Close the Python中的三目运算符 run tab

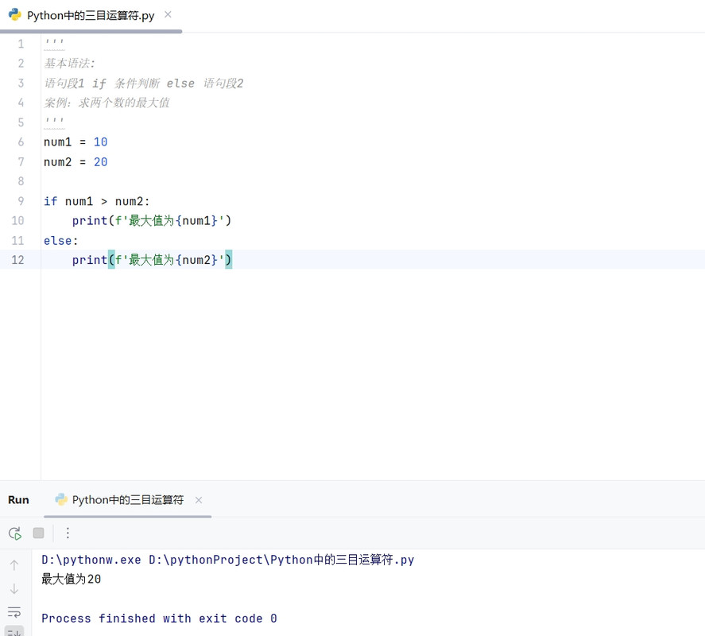pyautogui.click(x=199, y=500)
